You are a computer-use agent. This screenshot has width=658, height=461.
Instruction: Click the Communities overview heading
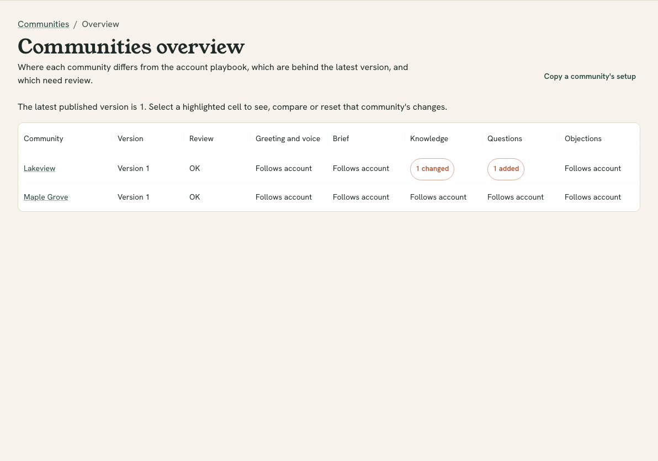click(x=131, y=46)
